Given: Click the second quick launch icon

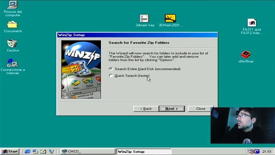Looking at the screenshot, I should pyautogui.click(x=35, y=151).
